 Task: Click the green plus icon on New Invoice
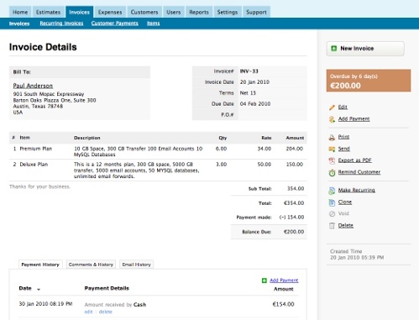tap(333, 49)
